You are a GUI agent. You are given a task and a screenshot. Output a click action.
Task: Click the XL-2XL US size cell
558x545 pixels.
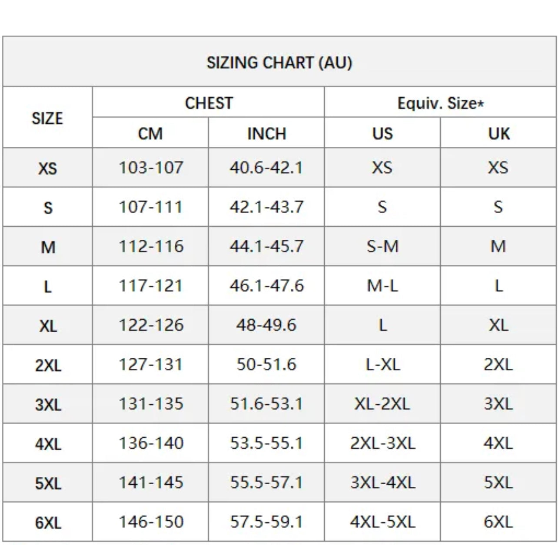tap(382, 404)
